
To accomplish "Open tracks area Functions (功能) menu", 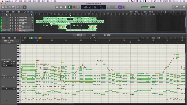I will pyautogui.click(x=14, y=12).
